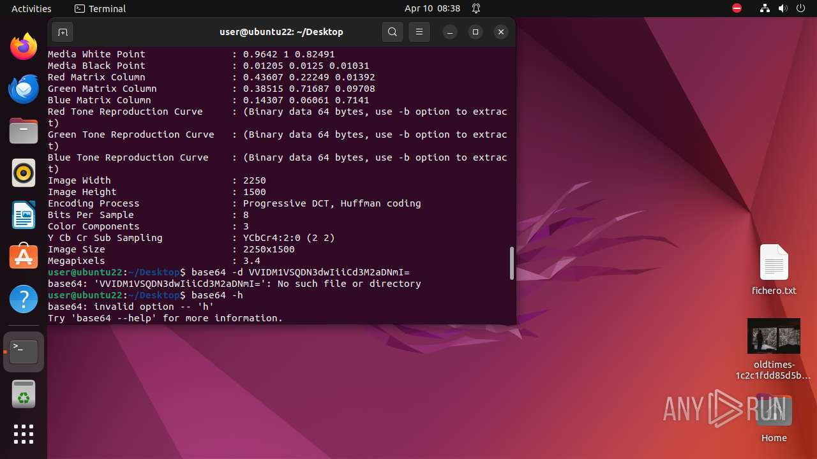This screenshot has height=459, width=817.
Task: Click the 'Y Cb Cr Sub Sampling' line
Action: pyautogui.click(x=191, y=238)
